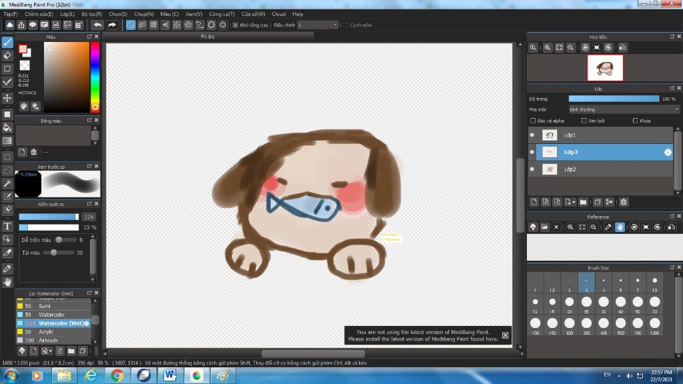Screen dimensions: 683x384
Task: Select the Lasso selection tool
Action: (7, 170)
